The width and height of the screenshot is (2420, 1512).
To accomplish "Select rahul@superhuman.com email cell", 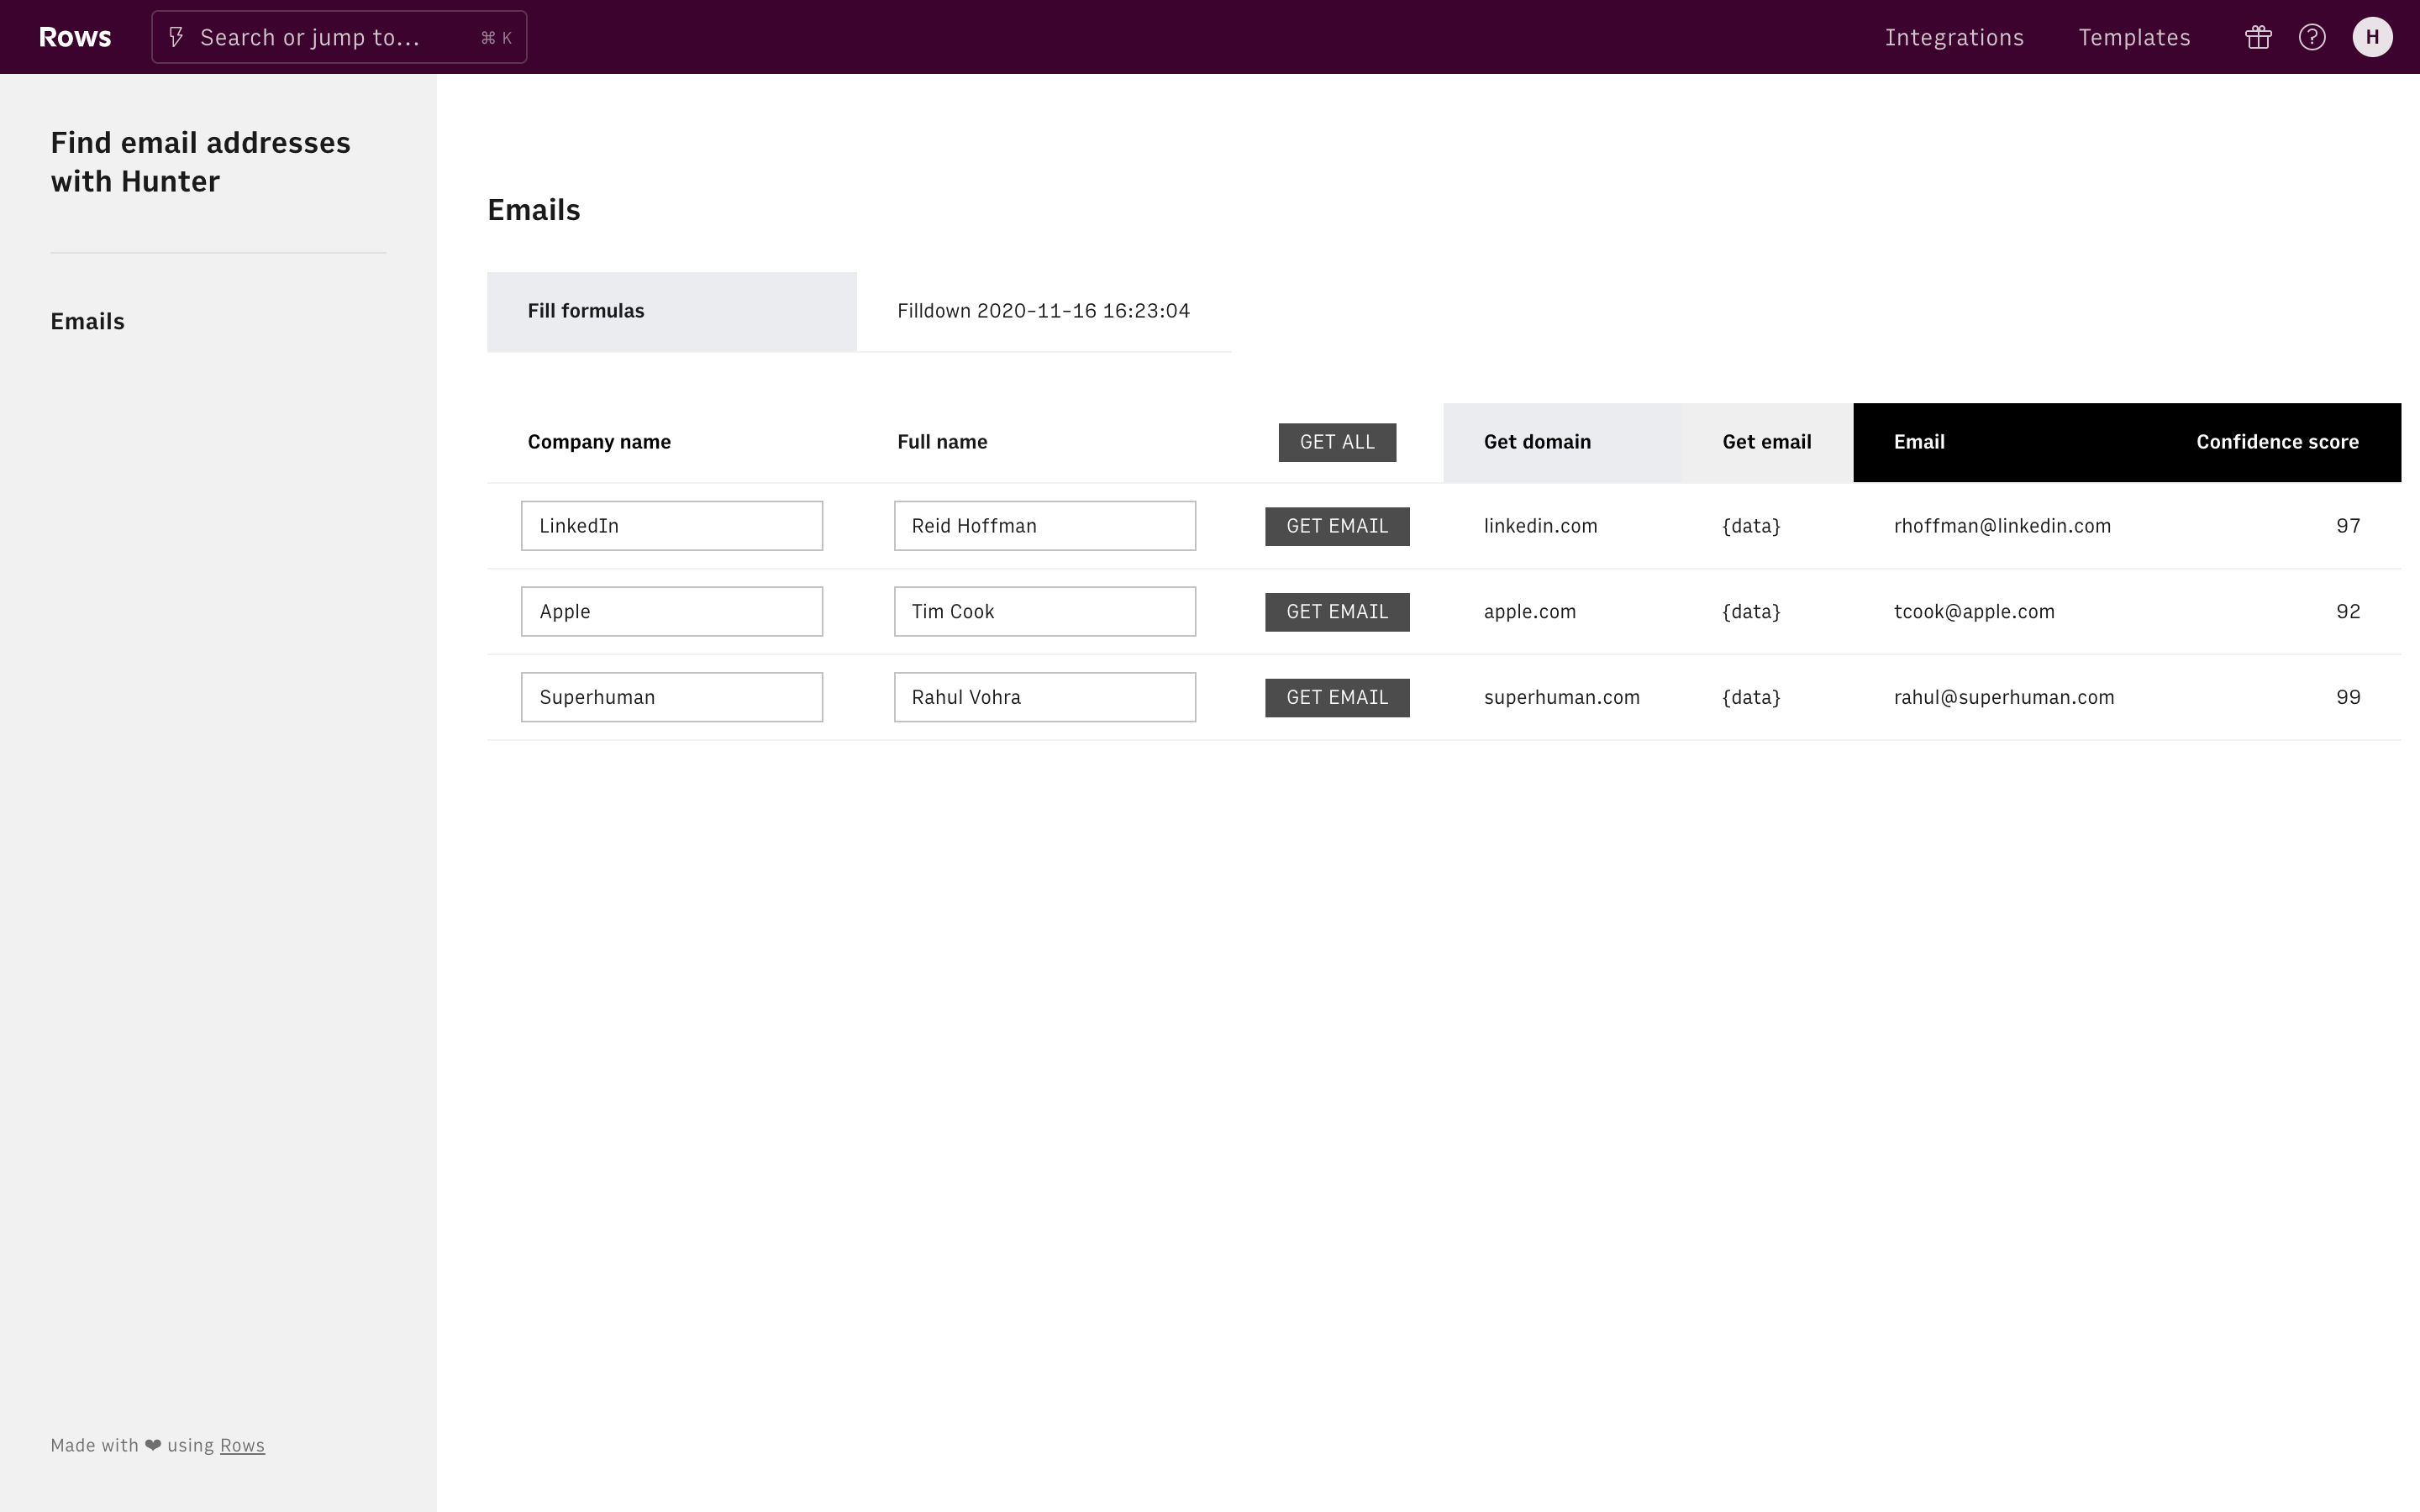I will coord(2004,697).
